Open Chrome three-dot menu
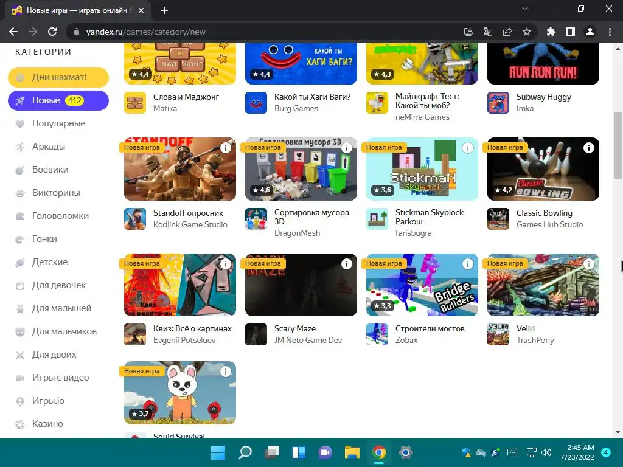The height and width of the screenshot is (467, 623). tap(610, 32)
